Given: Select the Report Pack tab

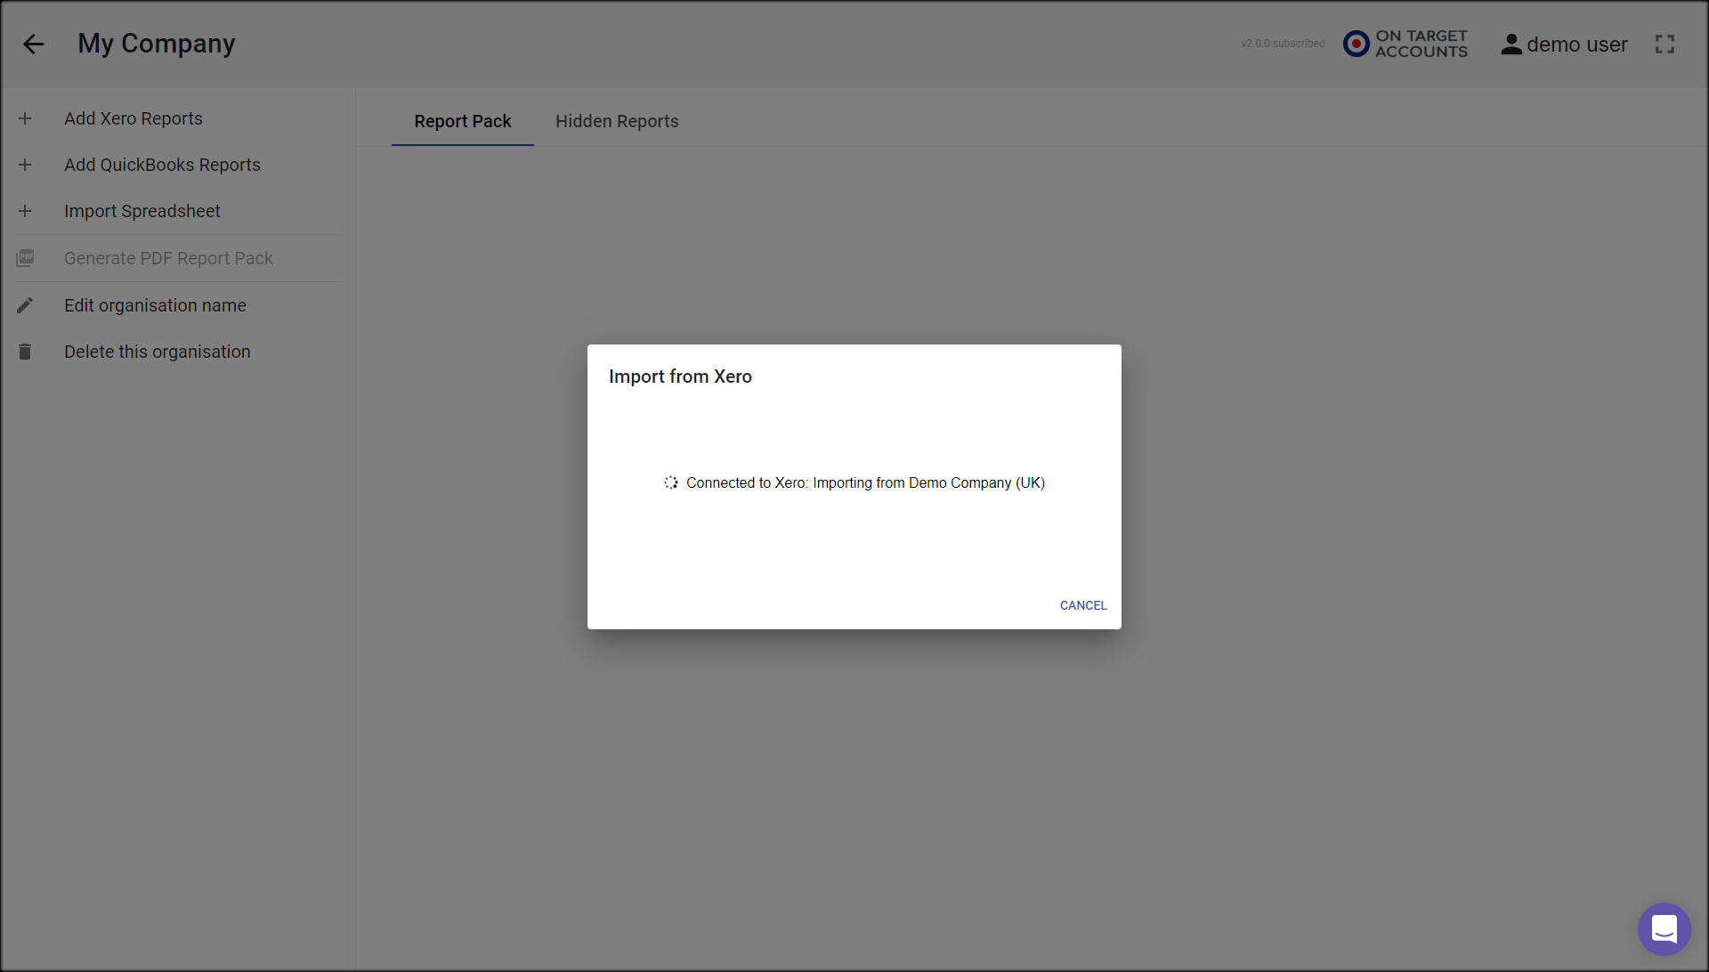Looking at the screenshot, I should point(463,121).
